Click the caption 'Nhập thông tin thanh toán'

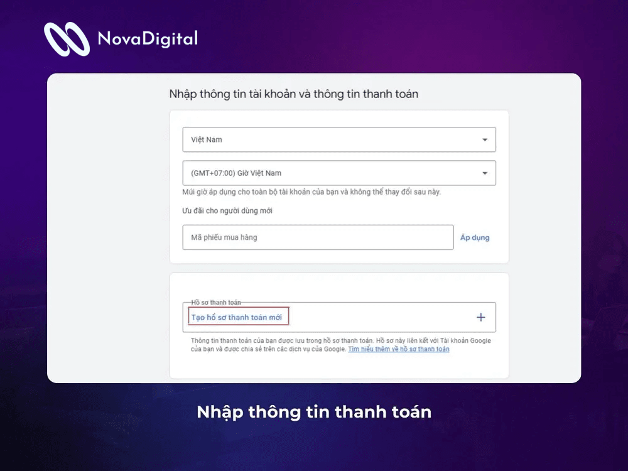tap(314, 412)
